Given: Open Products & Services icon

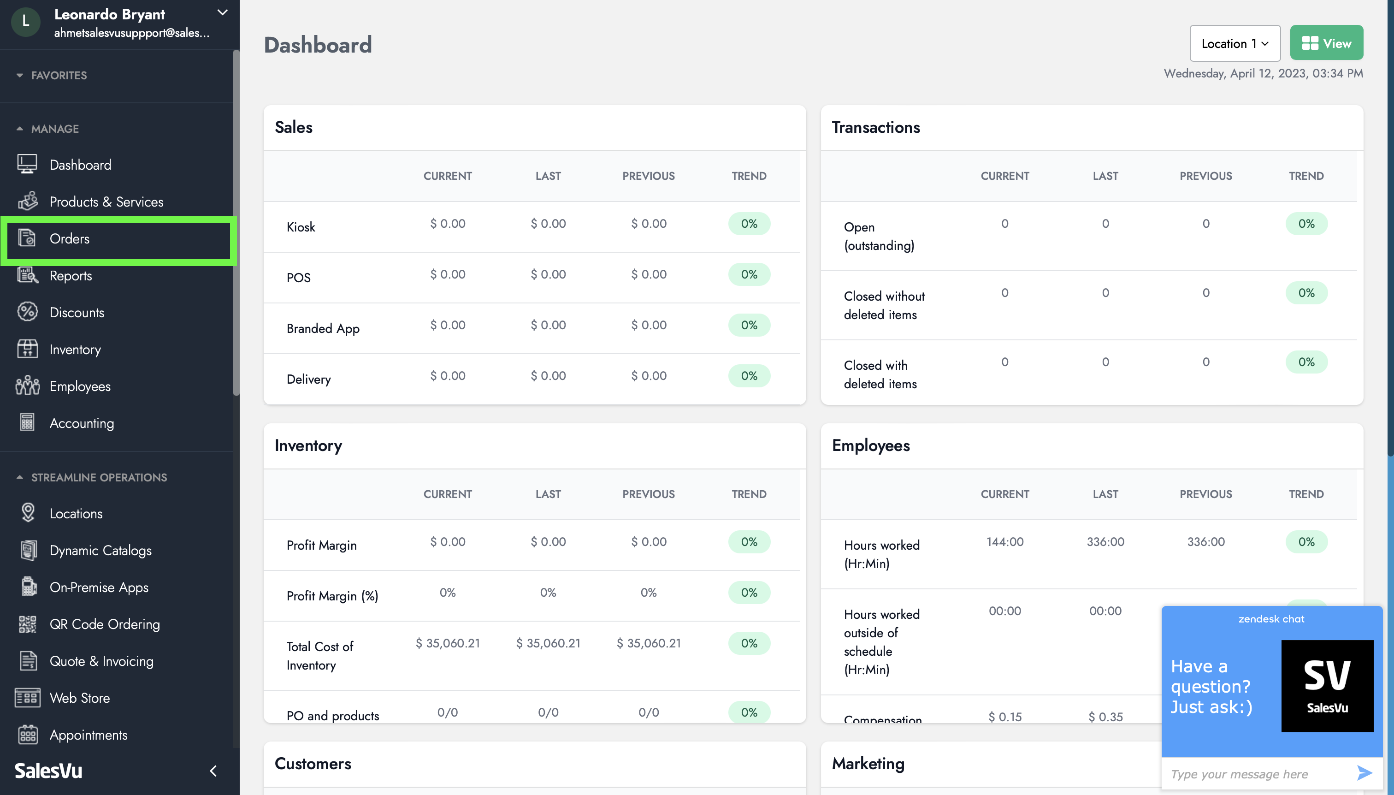Looking at the screenshot, I should point(28,201).
